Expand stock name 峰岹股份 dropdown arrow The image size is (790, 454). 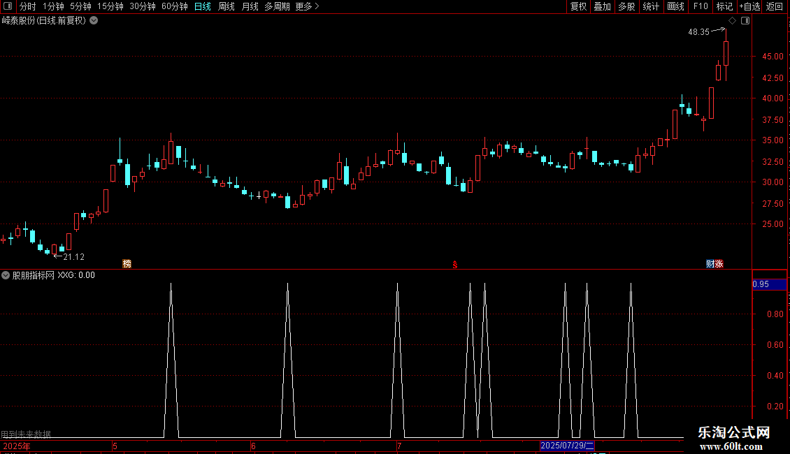94,21
